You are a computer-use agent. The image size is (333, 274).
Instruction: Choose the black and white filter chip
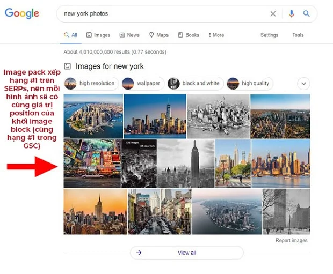196,83
